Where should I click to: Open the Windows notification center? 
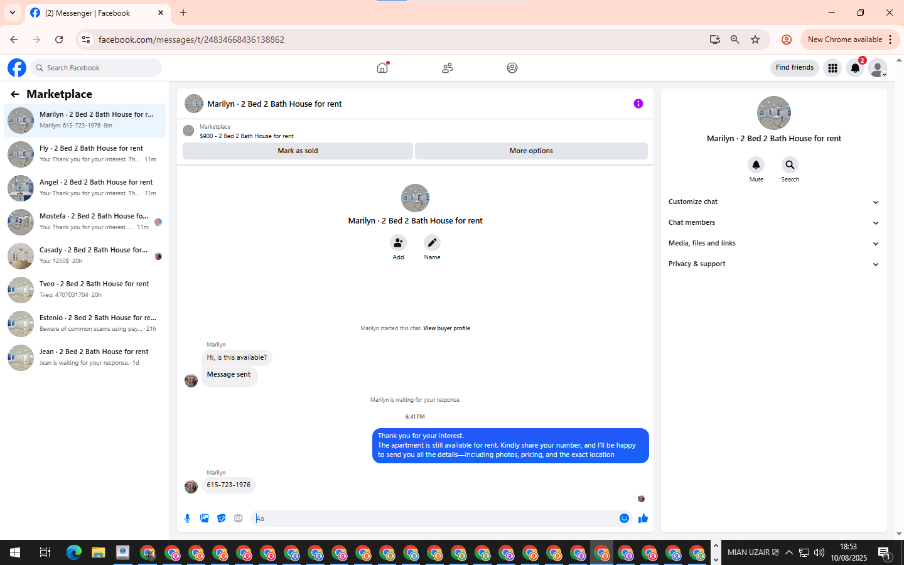pos(885,553)
